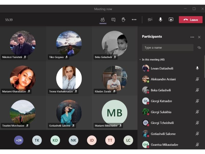Select Beka Gelashvili in participants list
Image resolution: width=205 pixels, height=154 pixels.
pos(171,90)
